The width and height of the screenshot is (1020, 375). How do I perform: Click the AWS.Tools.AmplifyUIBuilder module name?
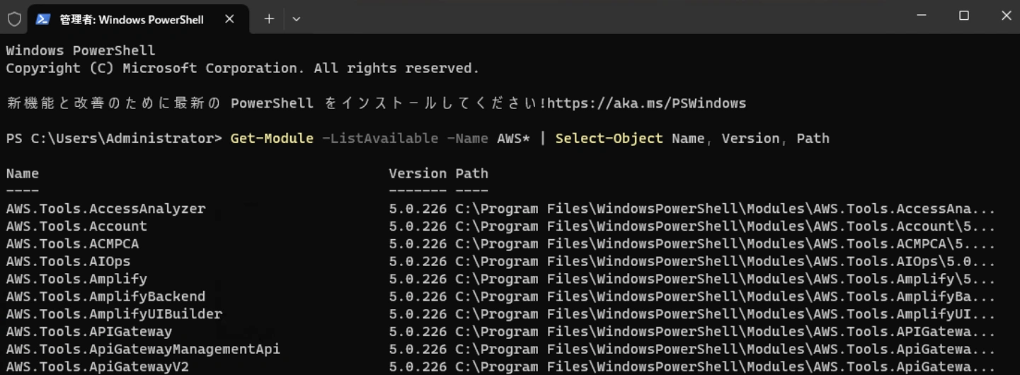[x=114, y=313]
